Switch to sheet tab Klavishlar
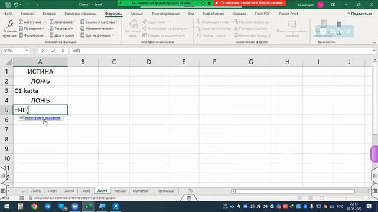The height and width of the screenshot is (212, 378). [x=141, y=191]
